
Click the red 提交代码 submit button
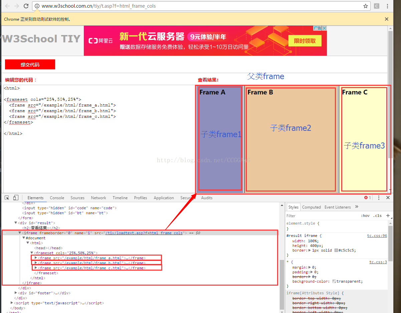coord(30,64)
